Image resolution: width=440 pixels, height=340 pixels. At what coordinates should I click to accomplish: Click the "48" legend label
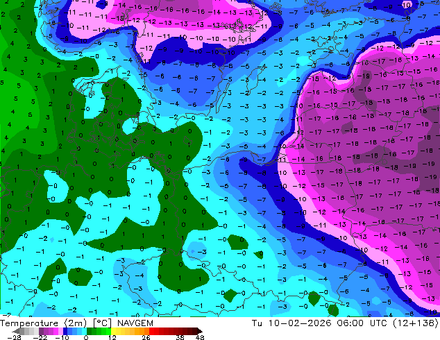click(x=200, y=337)
